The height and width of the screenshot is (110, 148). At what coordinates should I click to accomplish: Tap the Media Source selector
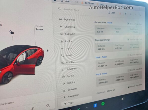tap(7, 103)
